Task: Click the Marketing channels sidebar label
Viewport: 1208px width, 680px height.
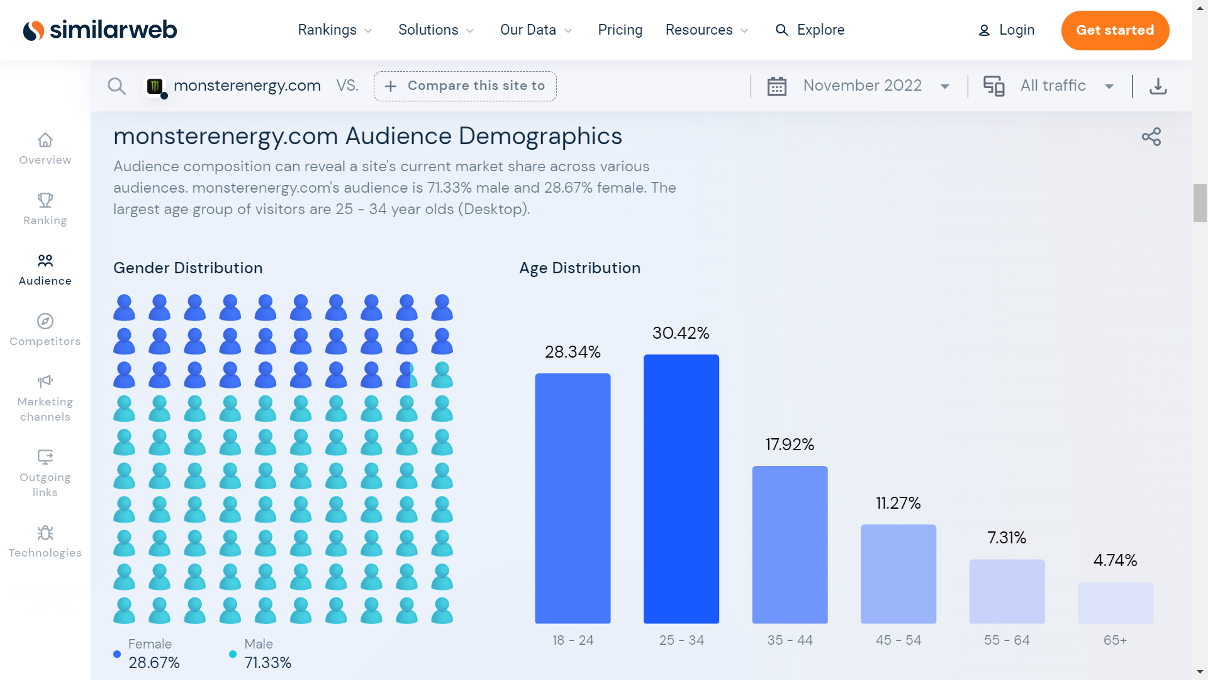Action: (45, 409)
